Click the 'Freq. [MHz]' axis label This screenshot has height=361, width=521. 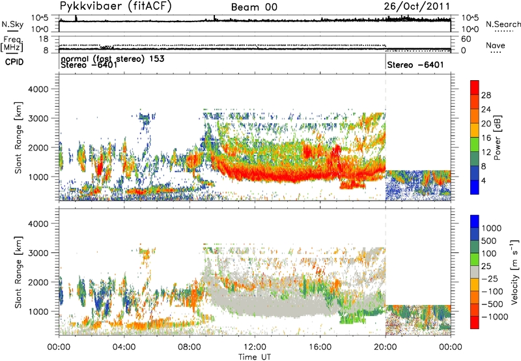point(12,44)
